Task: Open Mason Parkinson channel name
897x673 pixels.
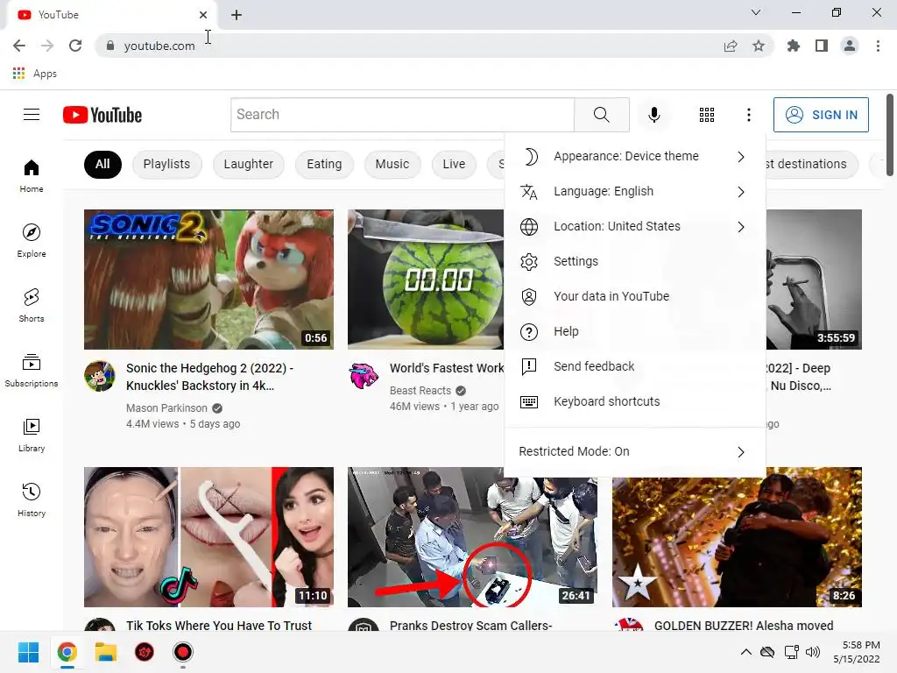Action: pos(166,408)
